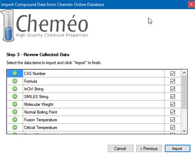Click the Cheméo beaker logo
The height and width of the screenshot is (157, 195).
(x=7, y=25)
